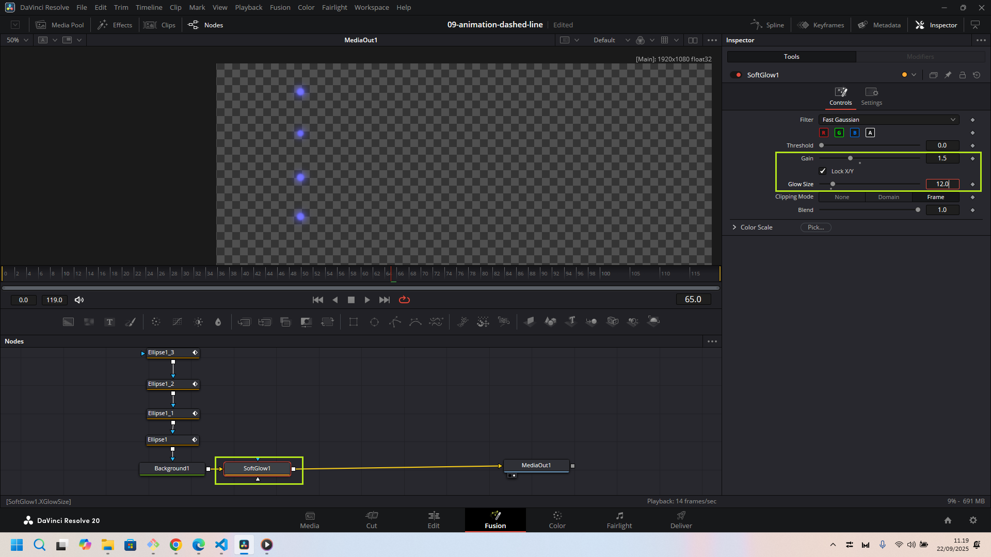
Task: Add a Paint tool node
Action: (x=131, y=322)
